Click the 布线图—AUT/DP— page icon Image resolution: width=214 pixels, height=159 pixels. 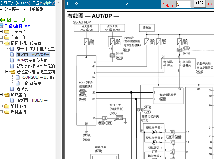tap(12, 54)
